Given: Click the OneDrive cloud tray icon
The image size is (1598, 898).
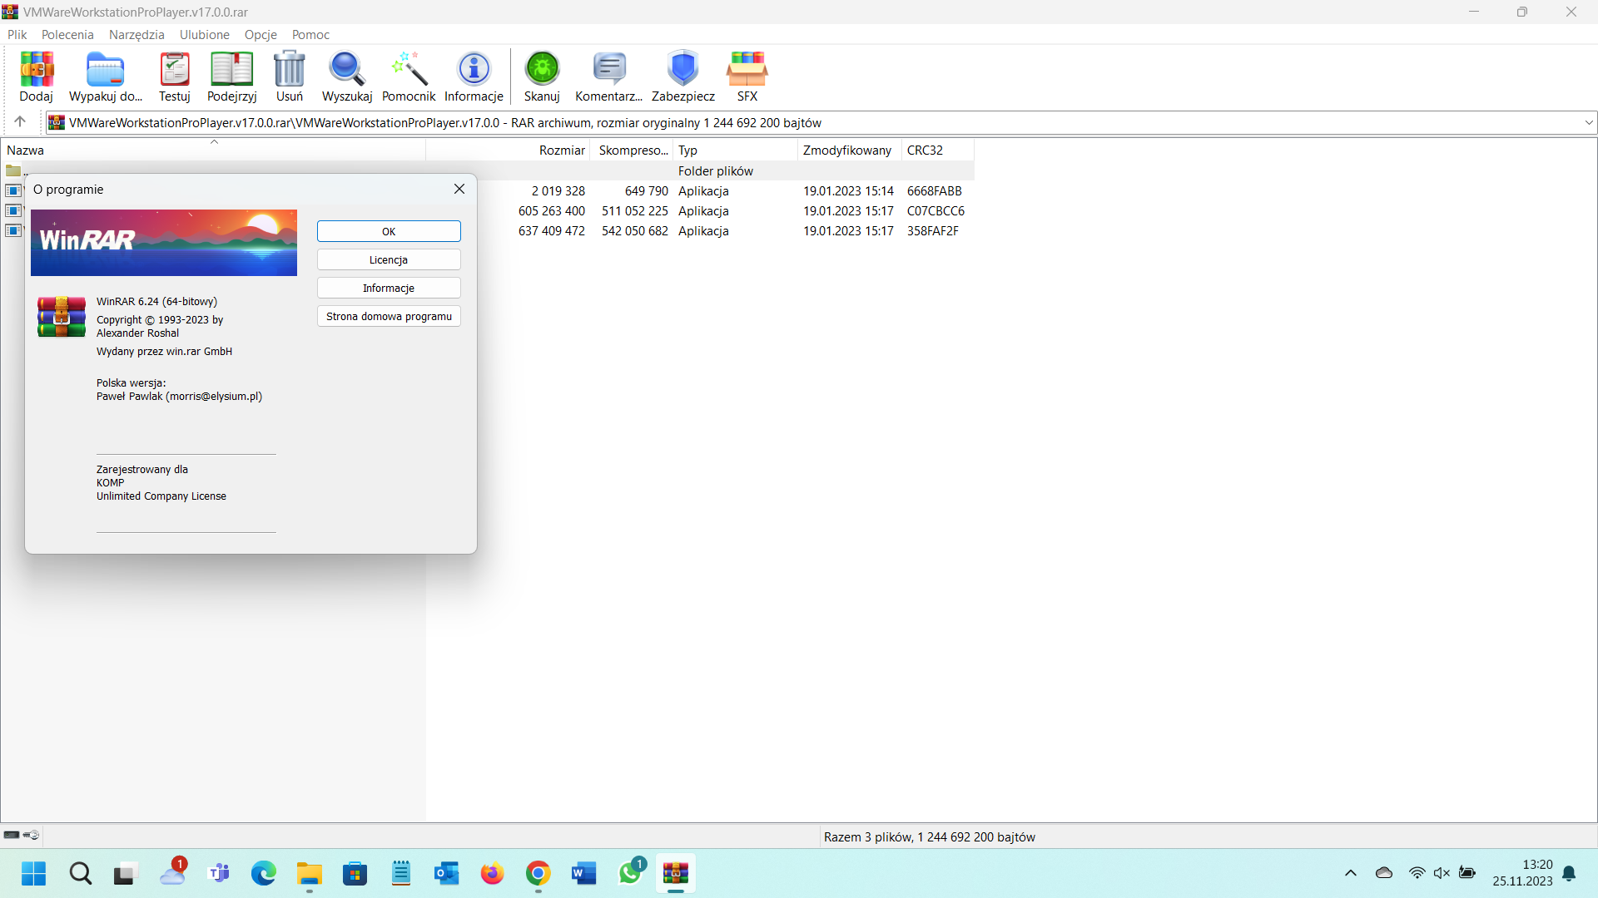Looking at the screenshot, I should 1384,873.
